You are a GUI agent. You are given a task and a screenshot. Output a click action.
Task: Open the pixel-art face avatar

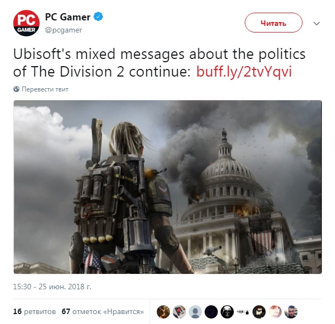pos(259,312)
